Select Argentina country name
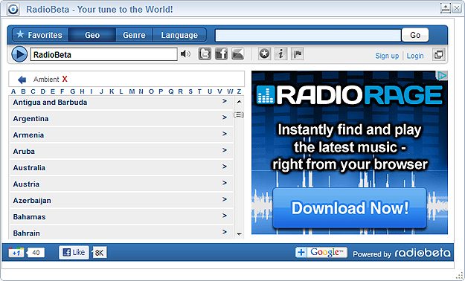Viewport: 465px width, 281px height. 31,119
